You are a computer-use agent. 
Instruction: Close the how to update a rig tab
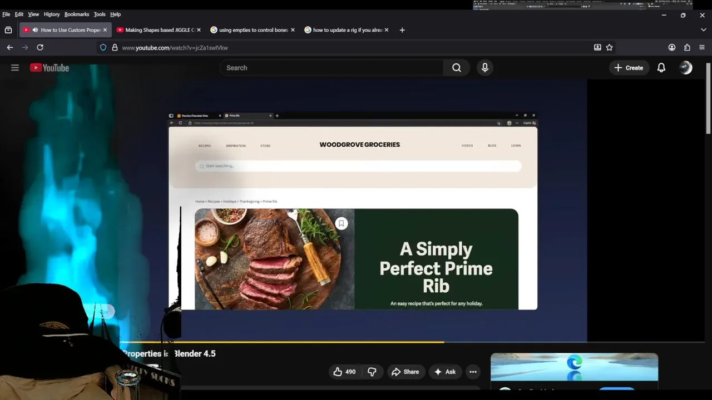(x=387, y=30)
